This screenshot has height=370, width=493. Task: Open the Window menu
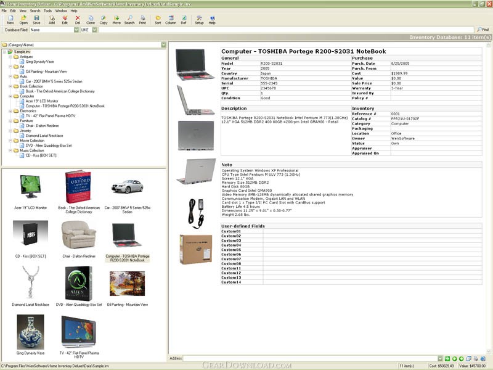61,10
